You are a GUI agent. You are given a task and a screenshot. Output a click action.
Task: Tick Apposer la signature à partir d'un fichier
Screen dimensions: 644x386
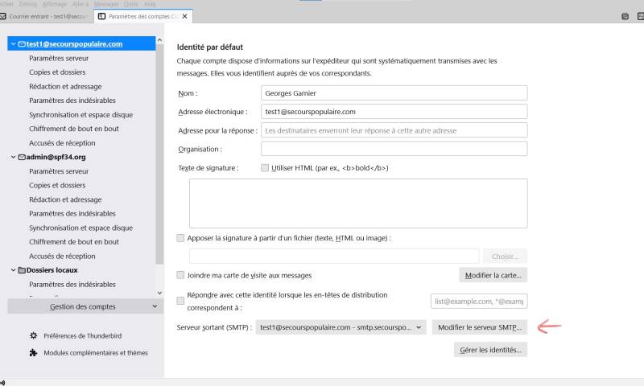(x=180, y=238)
